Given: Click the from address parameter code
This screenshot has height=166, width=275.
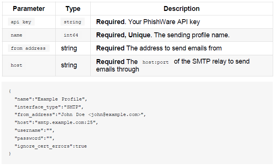Looking at the screenshot, I should tap(29, 48).
